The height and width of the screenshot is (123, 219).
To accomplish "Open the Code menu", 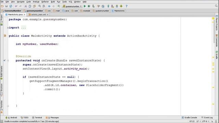I will click(28, 2).
